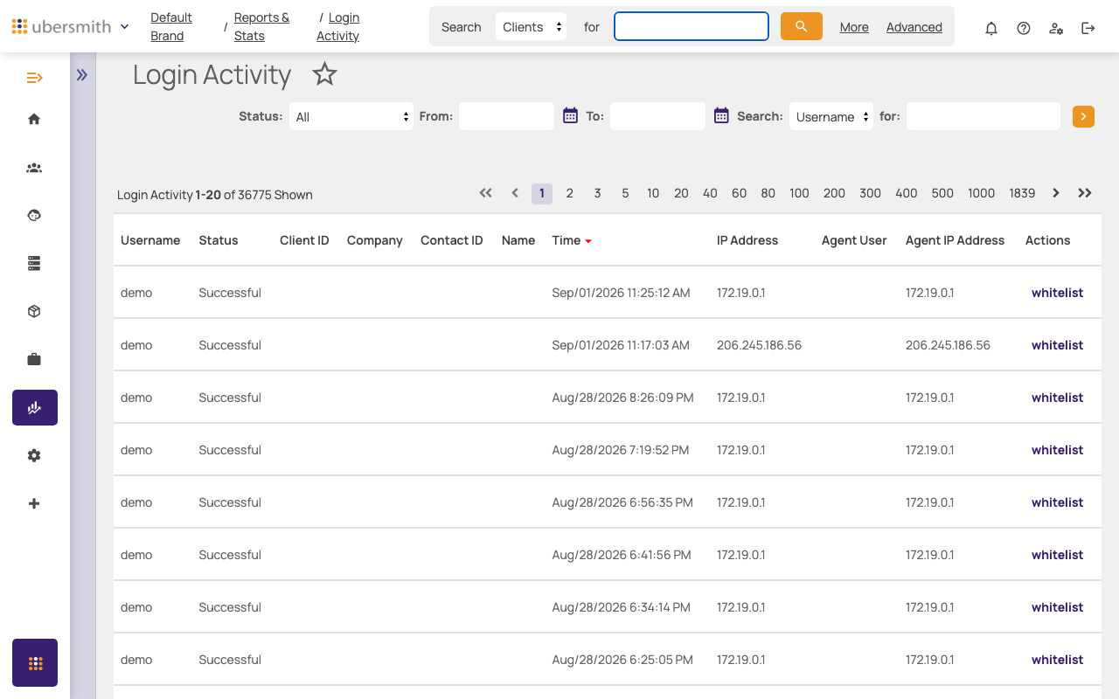Focus the From date input field
Image resolution: width=1119 pixels, height=699 pixels.
[x=506, y=116]
